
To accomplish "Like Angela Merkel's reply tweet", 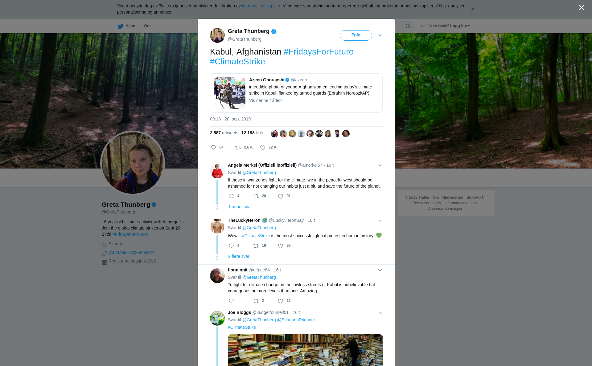I will [281, 196].
